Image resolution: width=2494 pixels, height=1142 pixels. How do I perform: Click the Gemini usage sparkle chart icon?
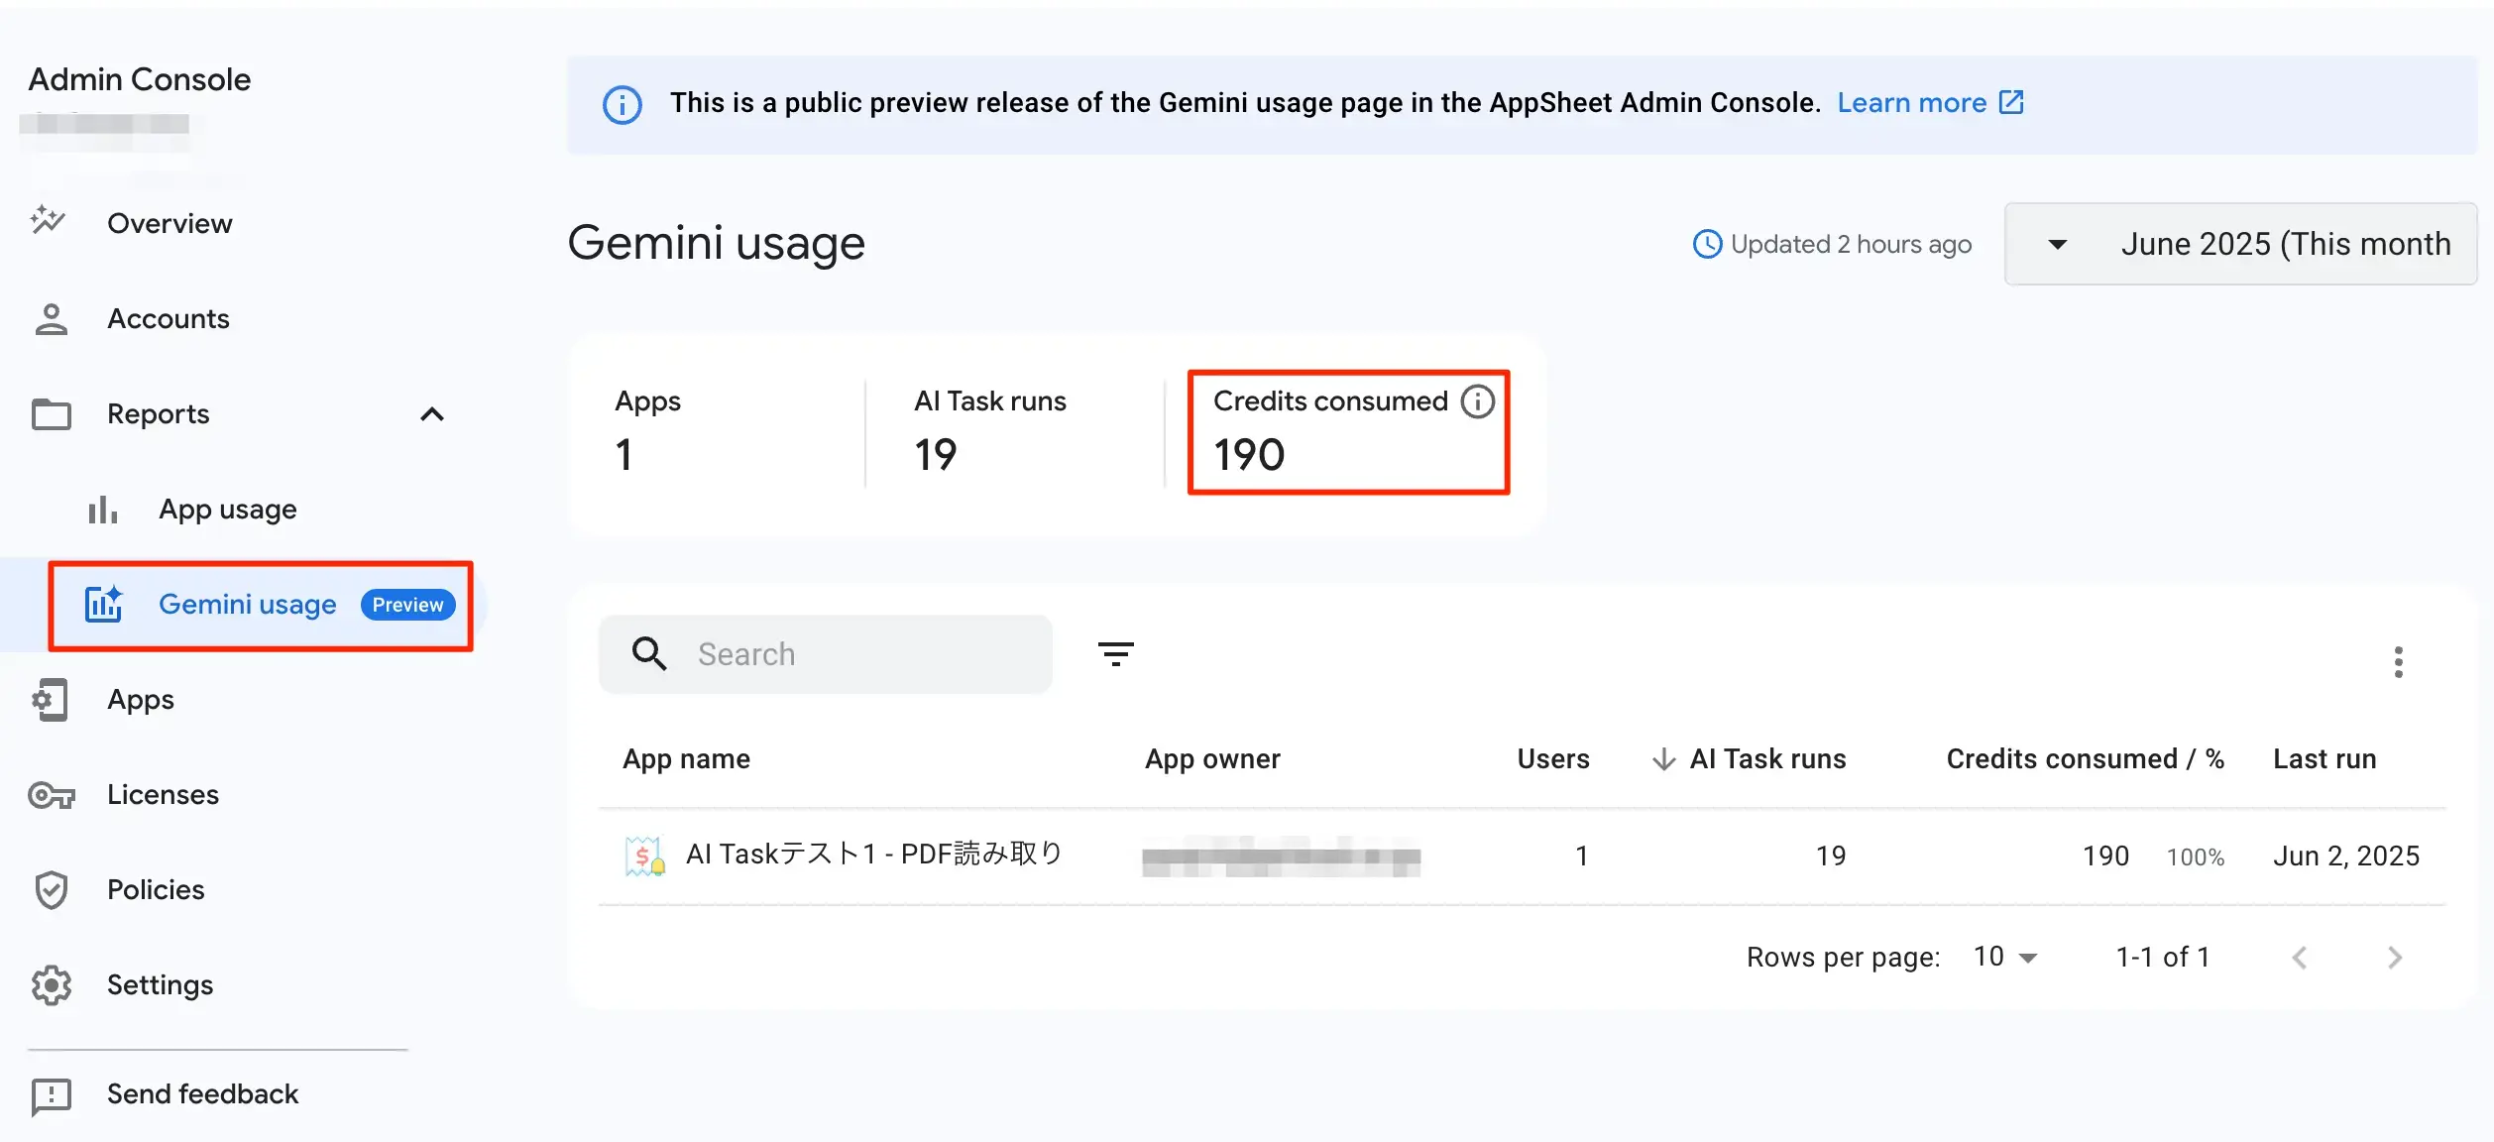click(x=103, y=604)
